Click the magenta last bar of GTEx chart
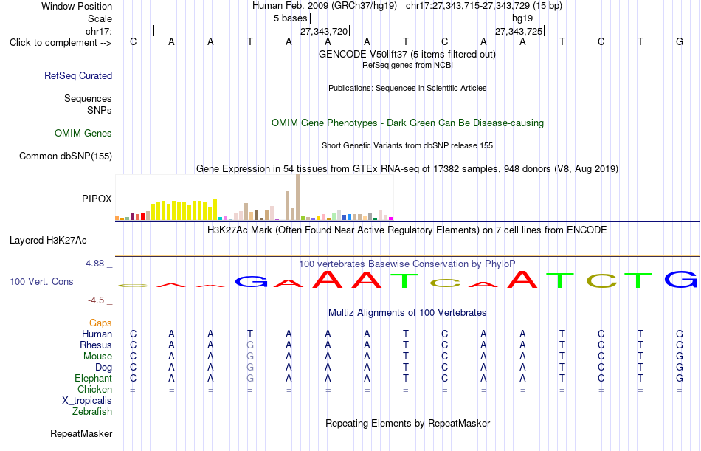701x451 pixels. coord(391,218)
